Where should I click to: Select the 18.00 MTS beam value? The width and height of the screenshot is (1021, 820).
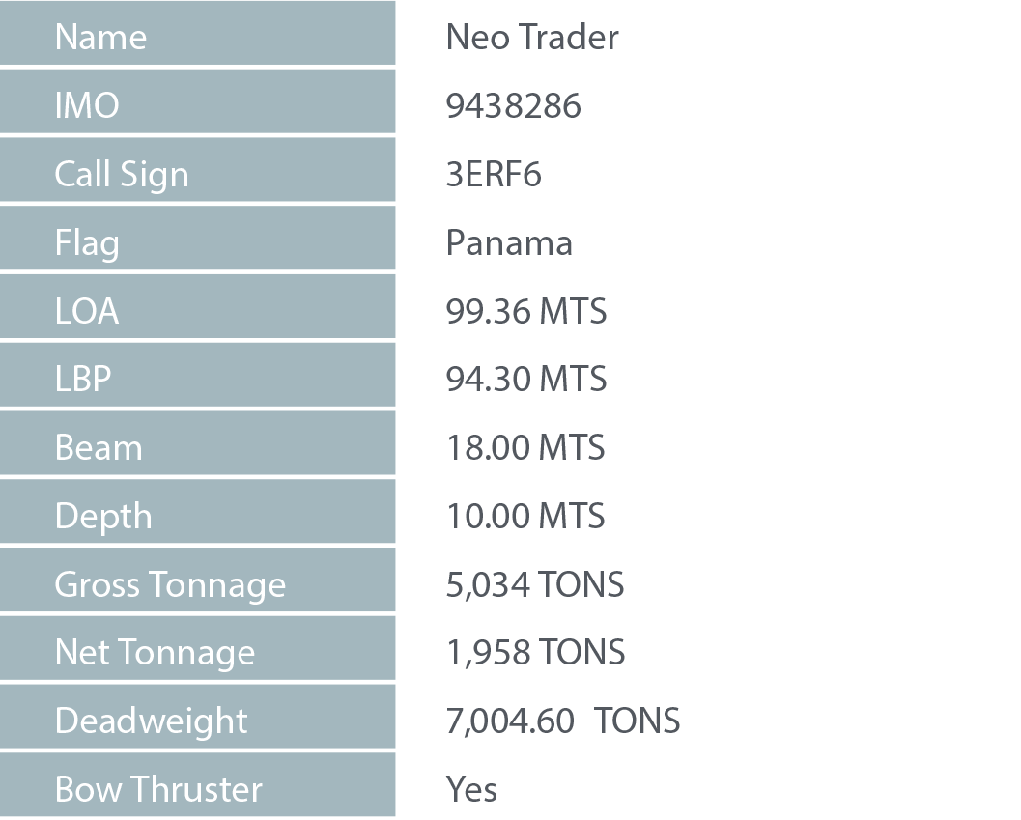[x=525, y=447]
